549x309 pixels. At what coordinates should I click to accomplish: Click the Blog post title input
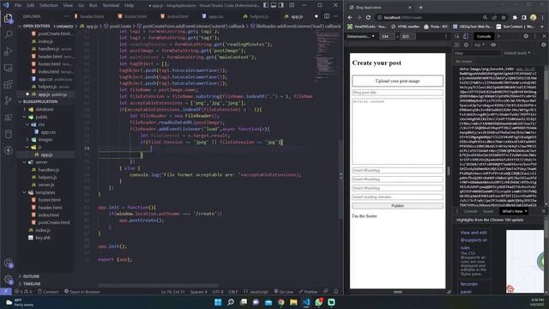click(x=397, y=93)
